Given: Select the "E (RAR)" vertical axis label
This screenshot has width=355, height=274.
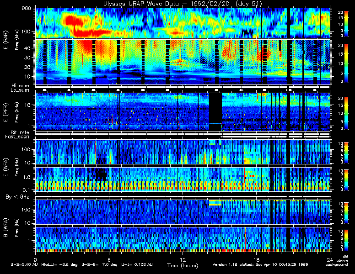Looking at the screenshot, I should tap(5, 40).
